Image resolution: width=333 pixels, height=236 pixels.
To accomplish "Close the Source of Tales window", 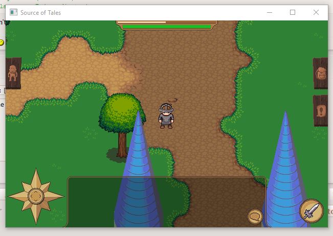I will pos(316,12).
